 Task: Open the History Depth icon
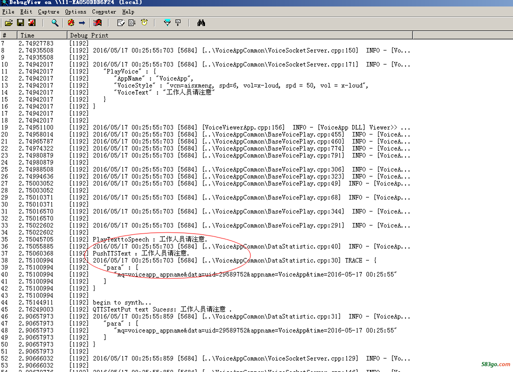tap(178, 22)
